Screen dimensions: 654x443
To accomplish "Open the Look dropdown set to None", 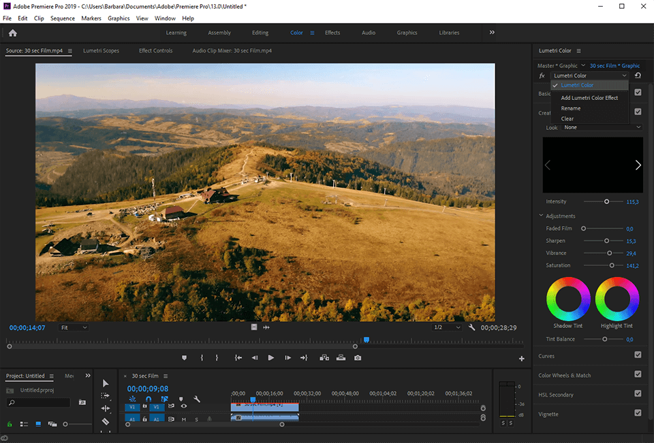I will (x=603, y=127).
